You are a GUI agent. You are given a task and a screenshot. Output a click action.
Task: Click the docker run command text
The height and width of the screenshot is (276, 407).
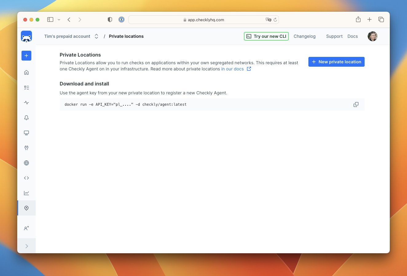126,104
